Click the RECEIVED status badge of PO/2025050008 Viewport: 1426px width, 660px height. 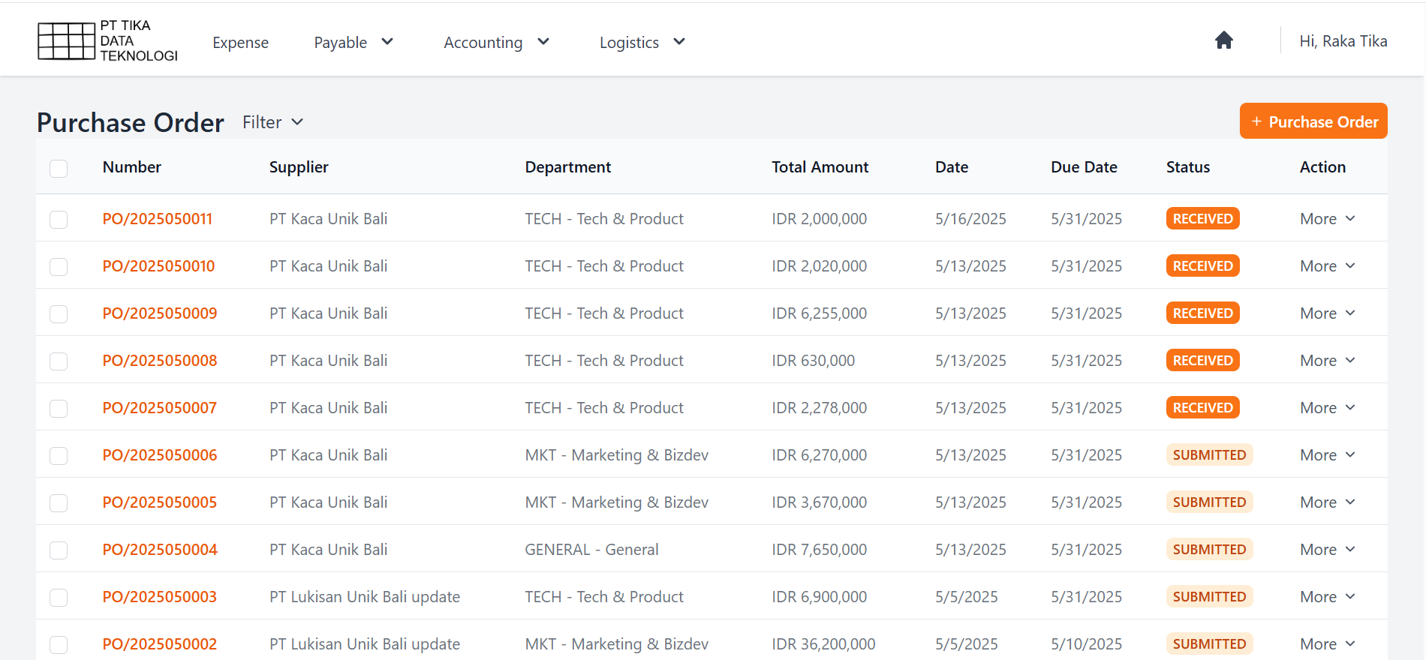point(1202,361)
